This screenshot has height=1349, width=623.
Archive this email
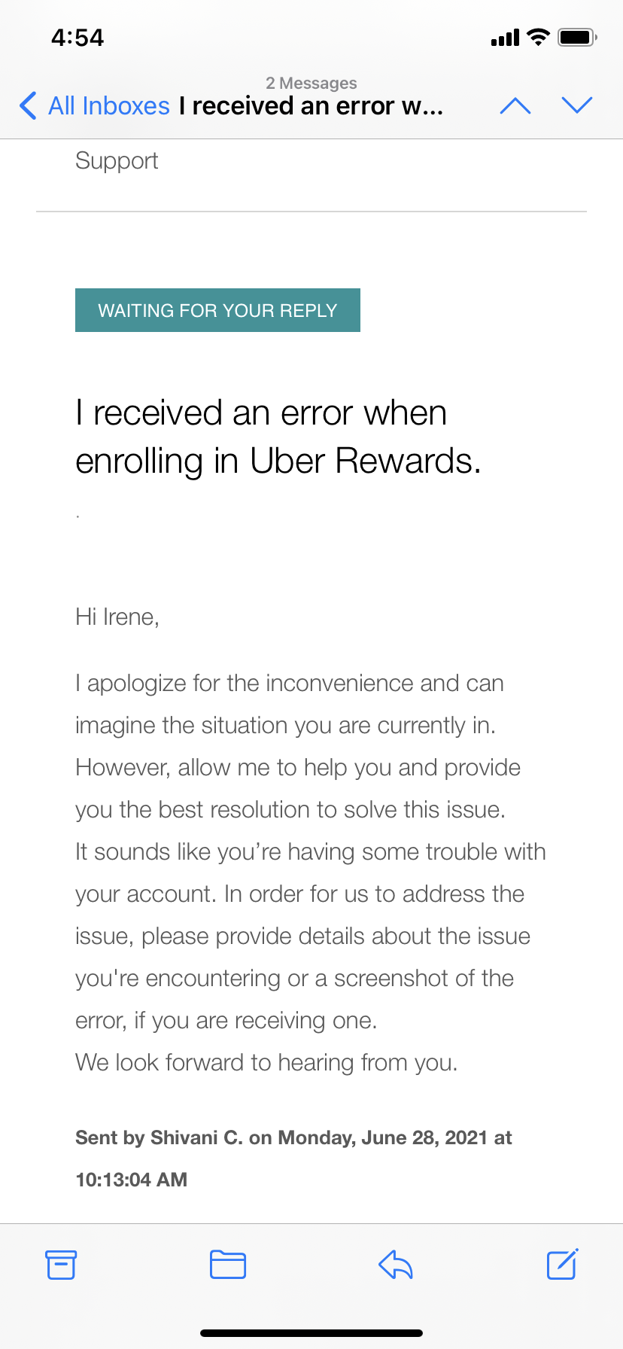tap(61, 1265)
